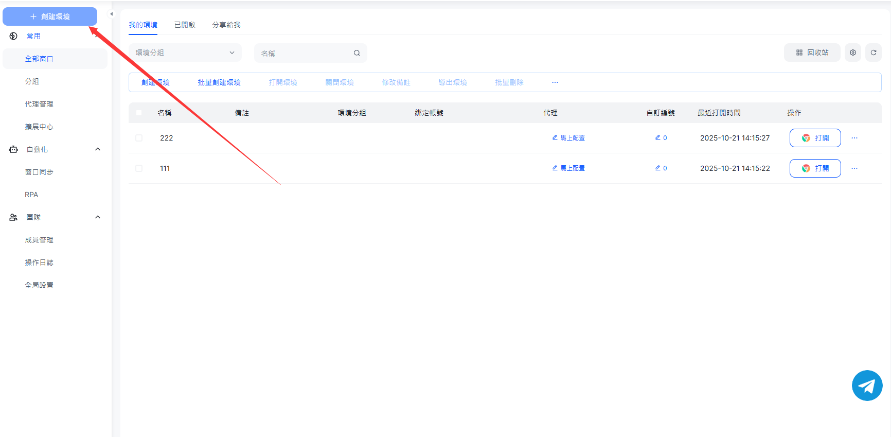The width and height of the screenshot is (891, 437).
Task: Collapse the sidebar with the arrow handle
Action: pyautogui.click(x=111, y=14)
